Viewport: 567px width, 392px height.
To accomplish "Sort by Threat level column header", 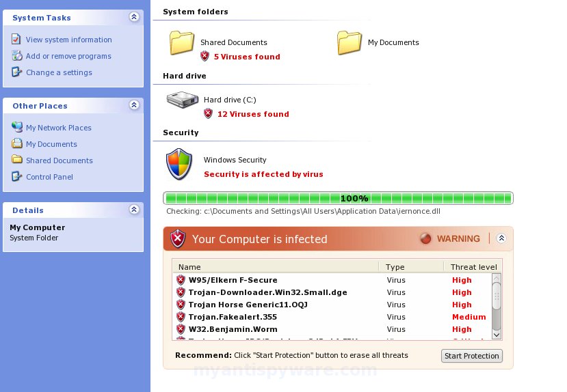I will click(473, 267).
